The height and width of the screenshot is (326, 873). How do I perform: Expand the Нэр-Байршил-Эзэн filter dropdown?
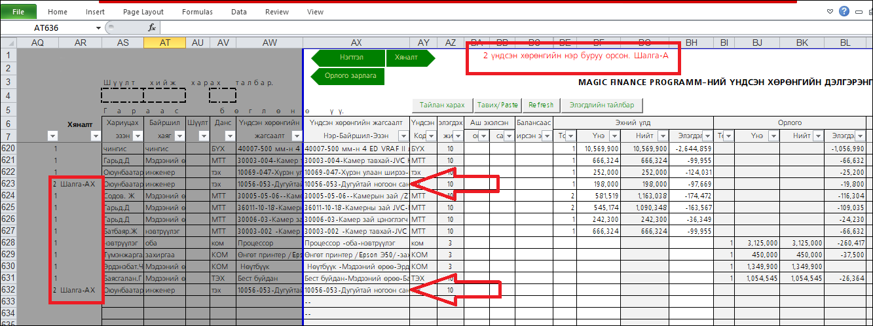click(x=401, y=136)
